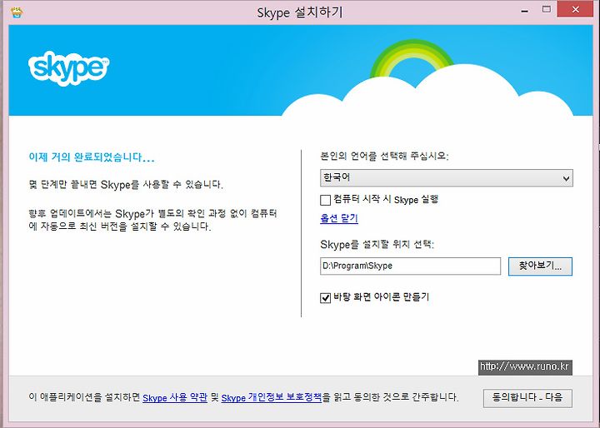Click the title text Skype 설치하기
The height and width of the screenshot is (428, 600).
coord(300,12)
